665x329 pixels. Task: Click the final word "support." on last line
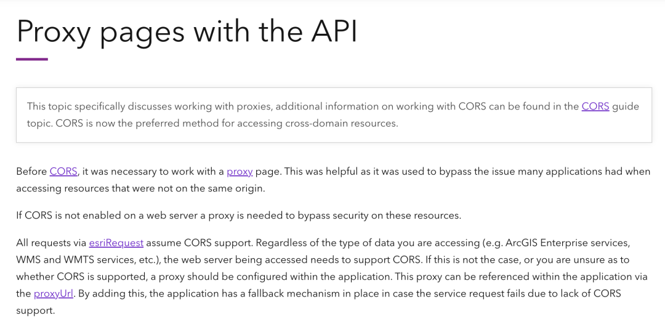35,311
